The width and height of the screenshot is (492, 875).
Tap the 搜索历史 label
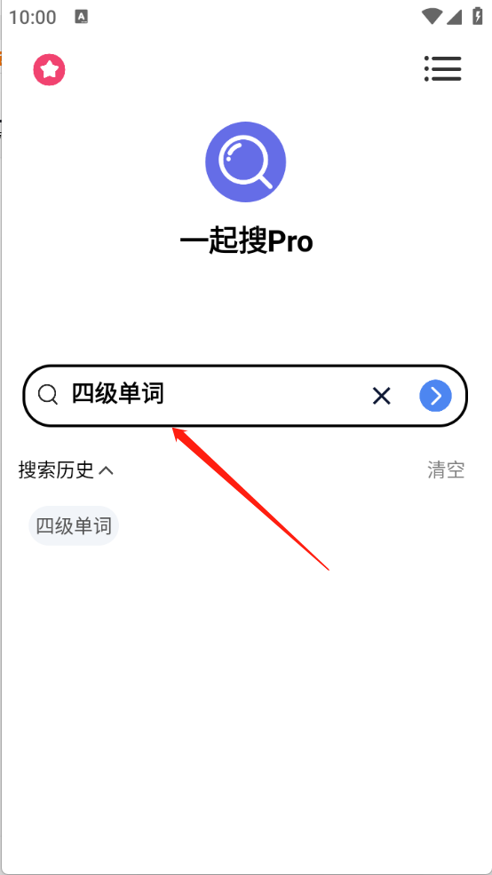pos(56,469)
